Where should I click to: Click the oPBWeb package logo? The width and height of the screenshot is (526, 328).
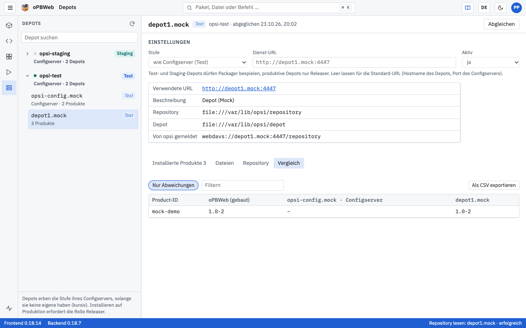point(25,7)
